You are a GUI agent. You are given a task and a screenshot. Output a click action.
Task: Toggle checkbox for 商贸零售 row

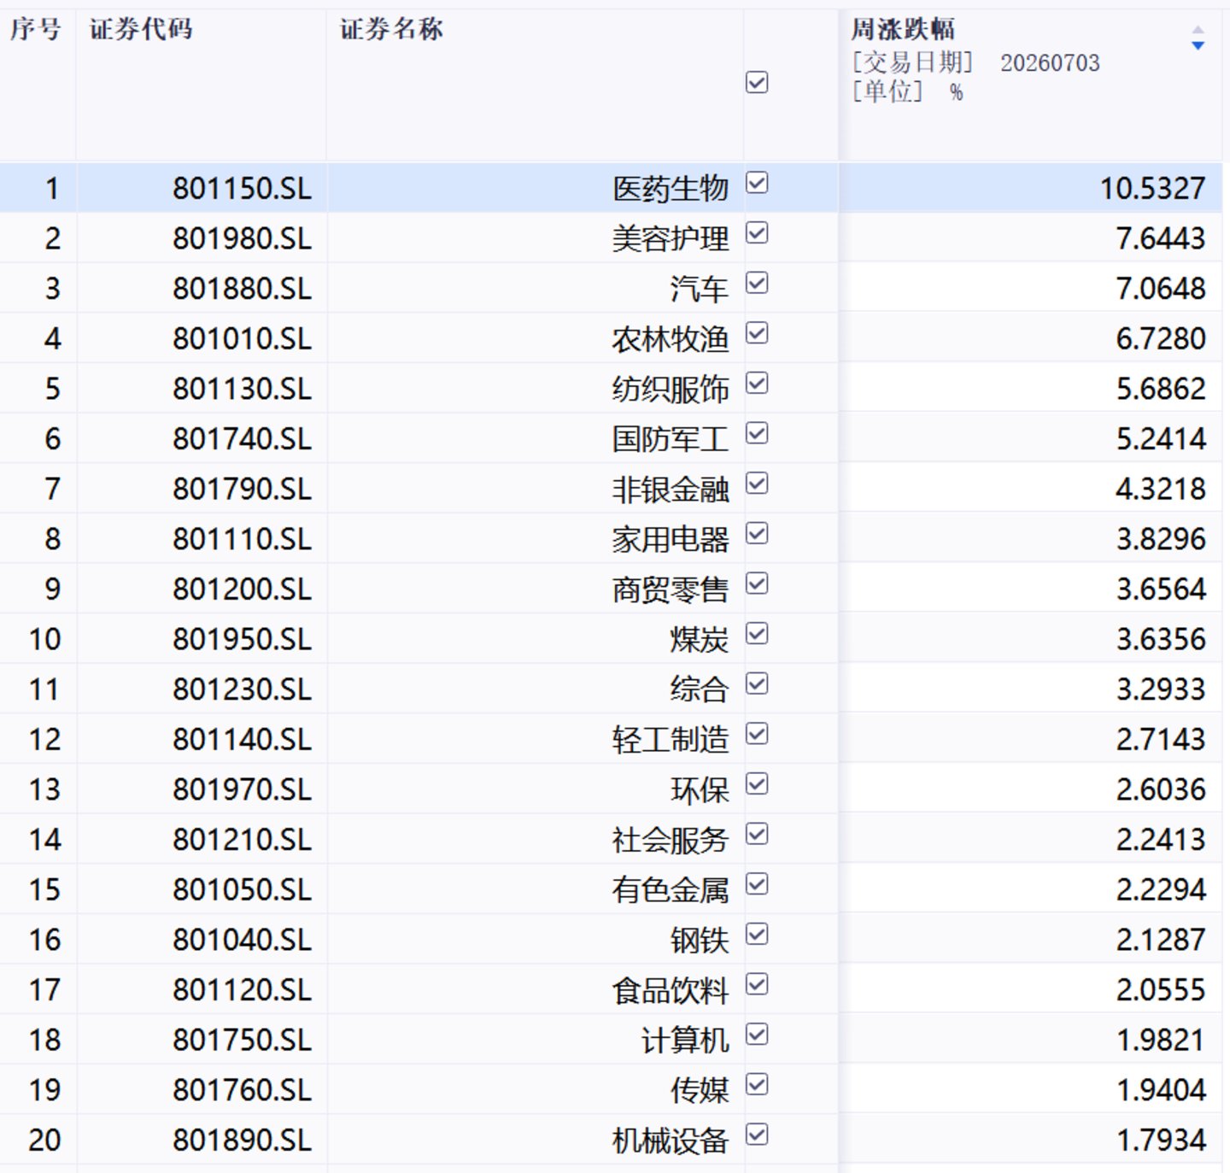coord(757,584)
